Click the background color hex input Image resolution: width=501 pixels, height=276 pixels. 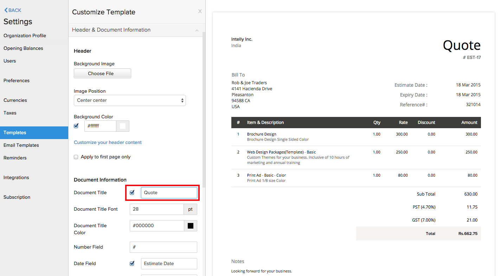tap(100, 126)
